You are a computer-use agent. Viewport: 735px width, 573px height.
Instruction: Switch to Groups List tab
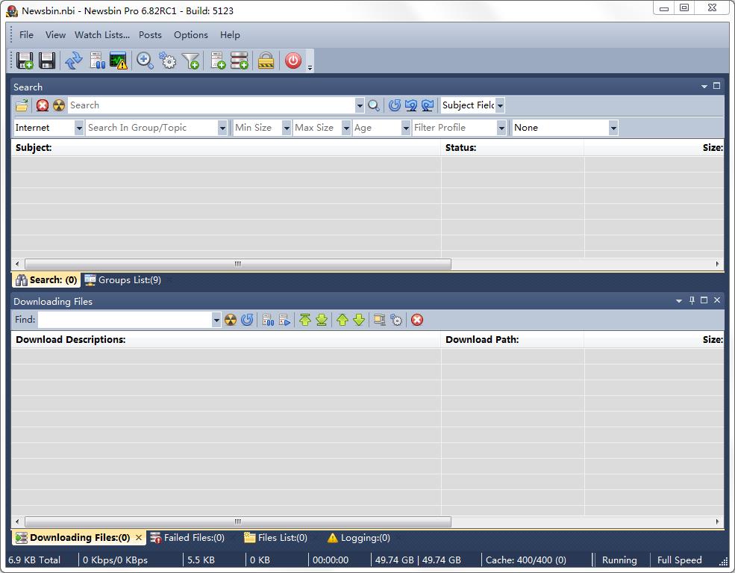[123, 280]
